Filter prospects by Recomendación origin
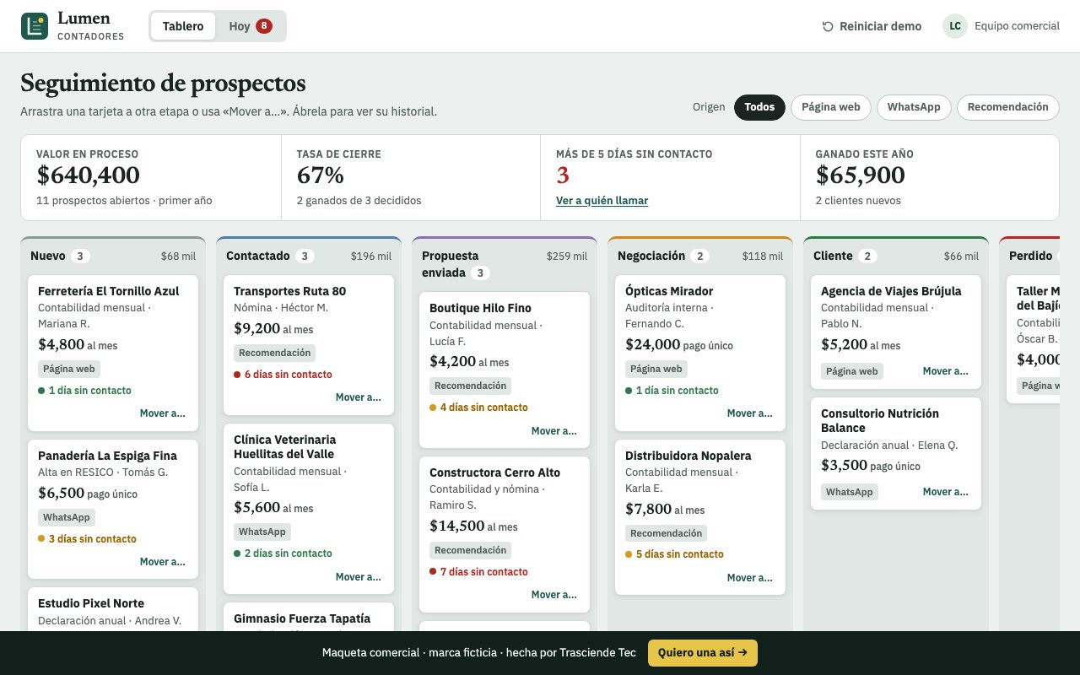This screenshot has width=1080, height=675. point(1008,107)
